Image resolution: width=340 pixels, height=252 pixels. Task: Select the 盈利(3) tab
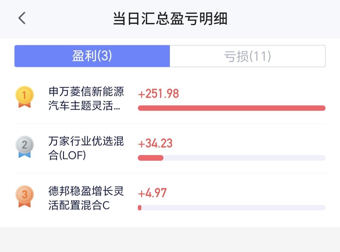[92, 56]
